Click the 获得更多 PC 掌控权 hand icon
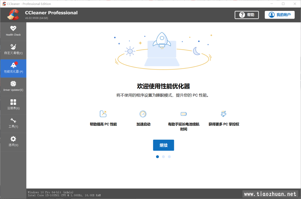This screenshot has width=301, height=199. (x=224, y=114)
